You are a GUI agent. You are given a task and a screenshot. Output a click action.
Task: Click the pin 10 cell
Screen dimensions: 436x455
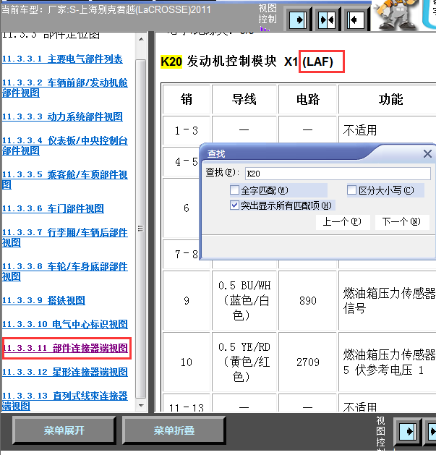[x=187, y=362]
